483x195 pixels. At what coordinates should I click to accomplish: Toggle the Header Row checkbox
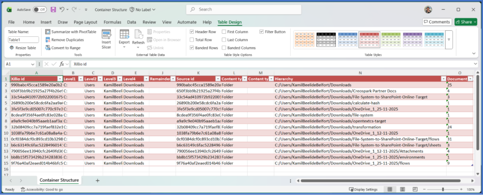[192, 32]
